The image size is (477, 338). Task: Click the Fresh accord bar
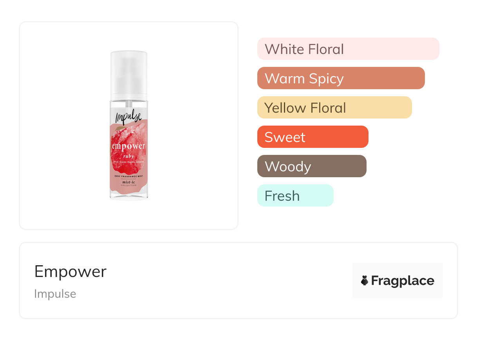click(x=295, y=196)
